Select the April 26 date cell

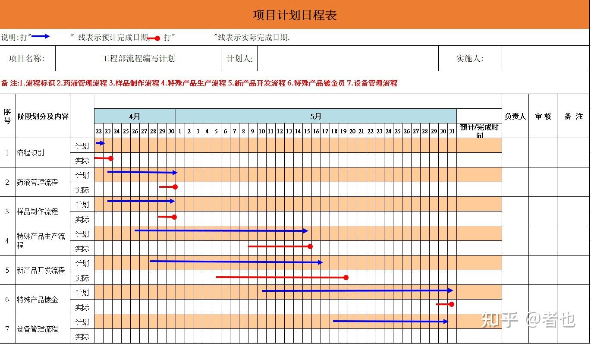(135, 131)
